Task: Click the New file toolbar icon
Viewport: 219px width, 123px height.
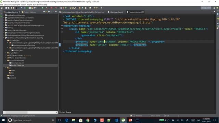Action: click(x=2, y=8)
